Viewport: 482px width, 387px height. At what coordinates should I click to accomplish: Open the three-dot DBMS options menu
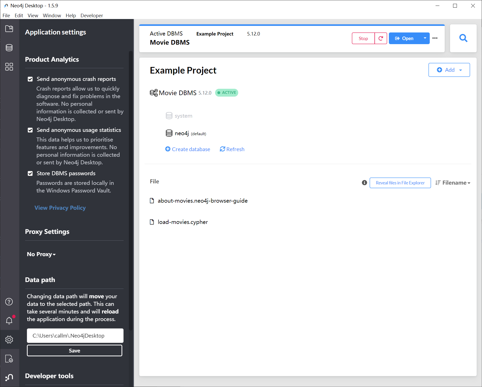(x=435, y=38)
